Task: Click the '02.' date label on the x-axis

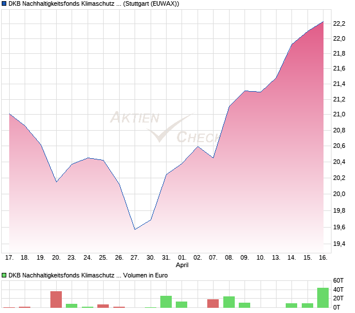Action: pos(198,257)
